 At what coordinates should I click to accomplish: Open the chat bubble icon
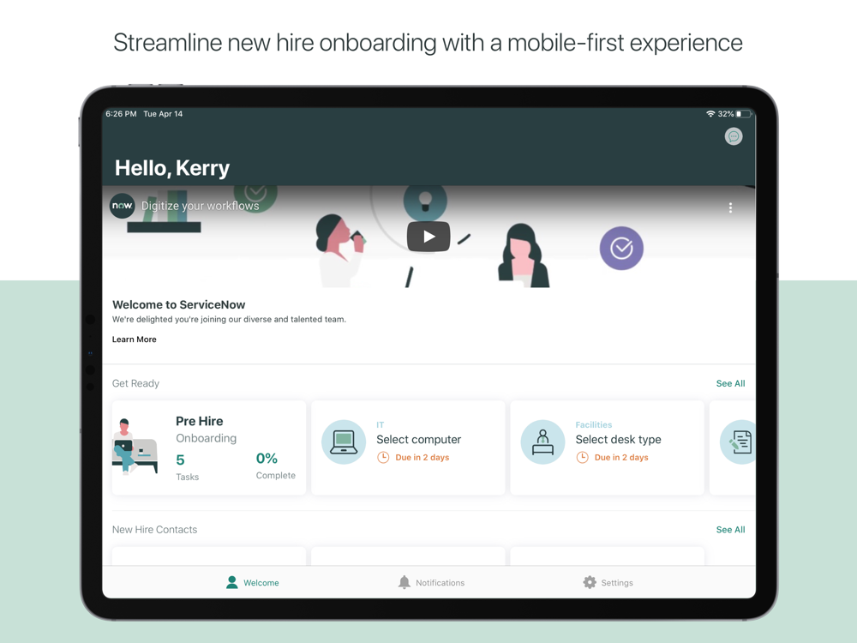734,136
